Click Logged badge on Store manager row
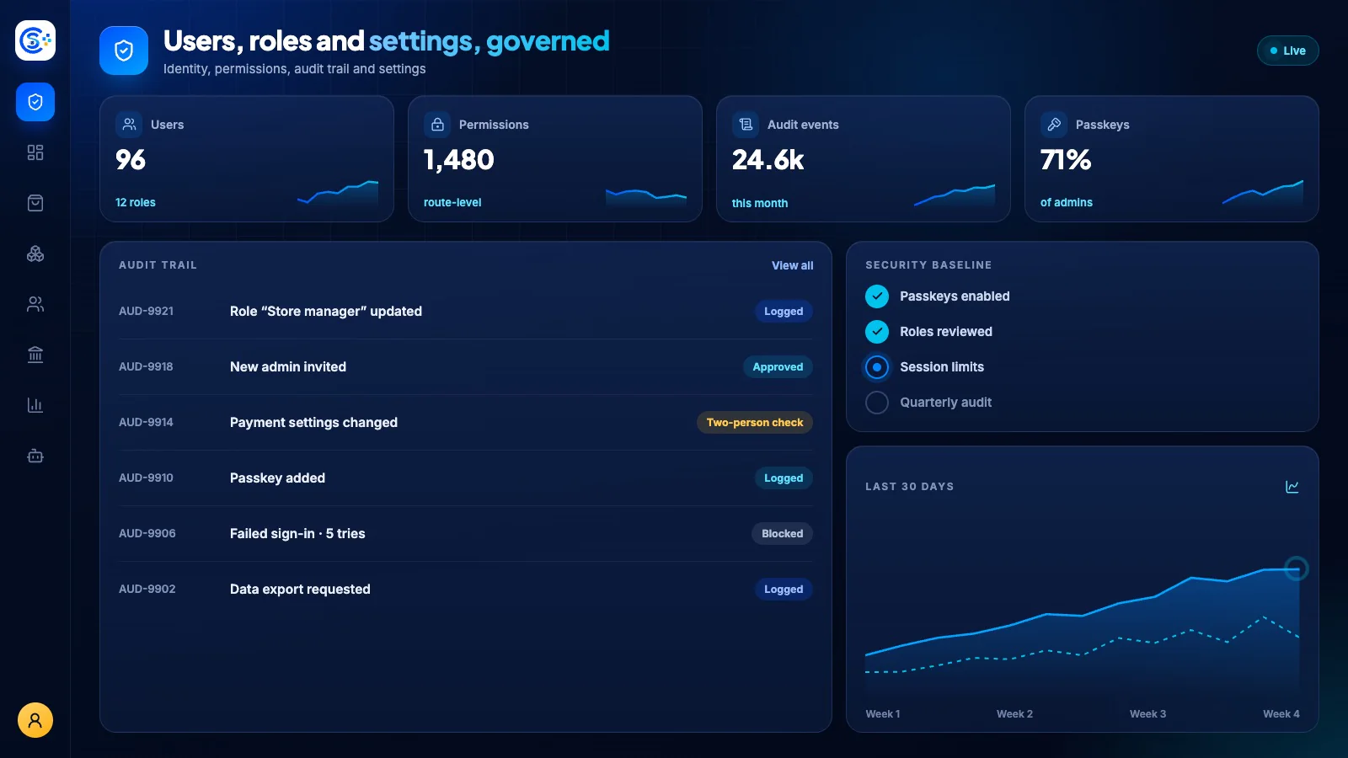Image resolution: width=1348 pixels, height=758 pixels. click(x=784, y=312)
